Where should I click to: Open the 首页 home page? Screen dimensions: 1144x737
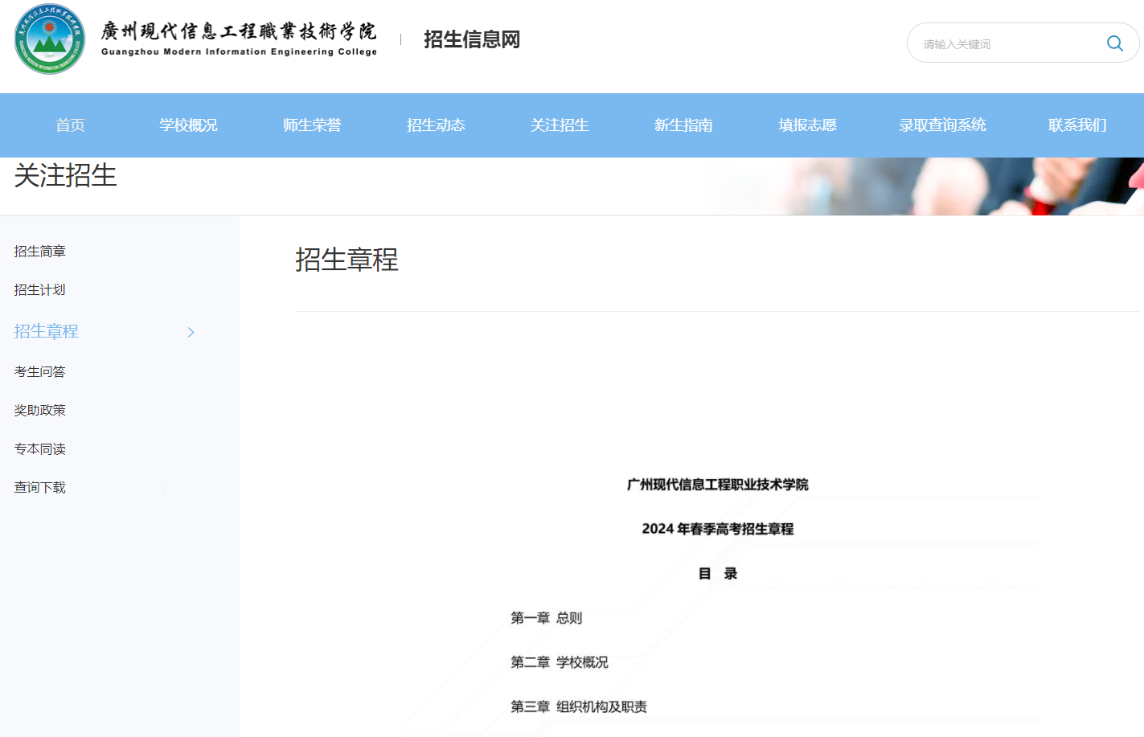[x=69, y=125]
